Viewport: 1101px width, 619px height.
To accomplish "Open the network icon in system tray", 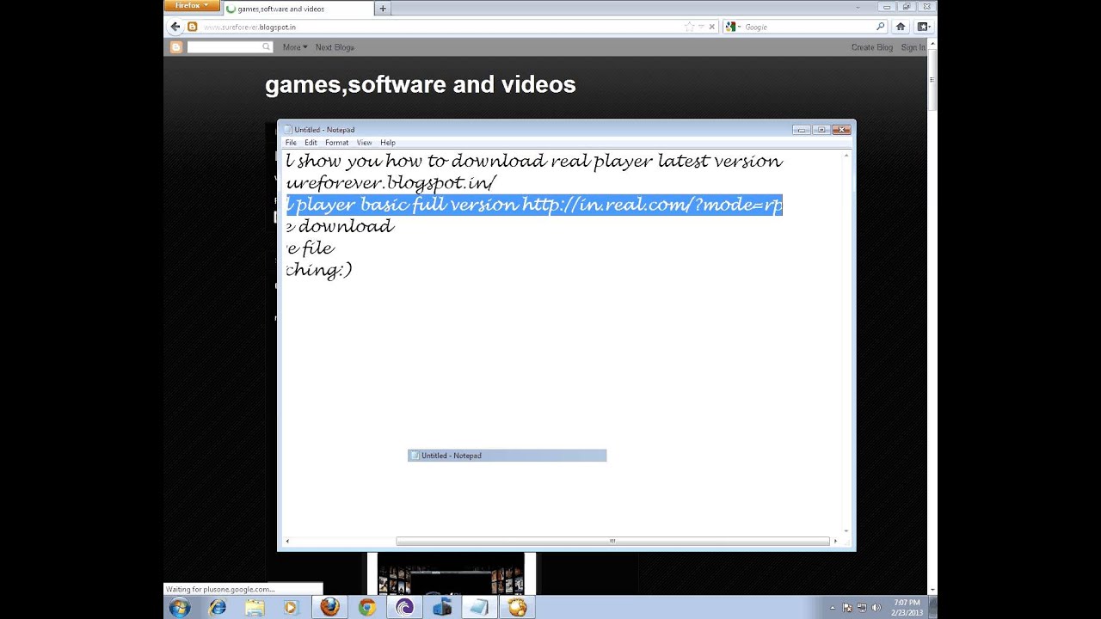I will coord(863,608).
